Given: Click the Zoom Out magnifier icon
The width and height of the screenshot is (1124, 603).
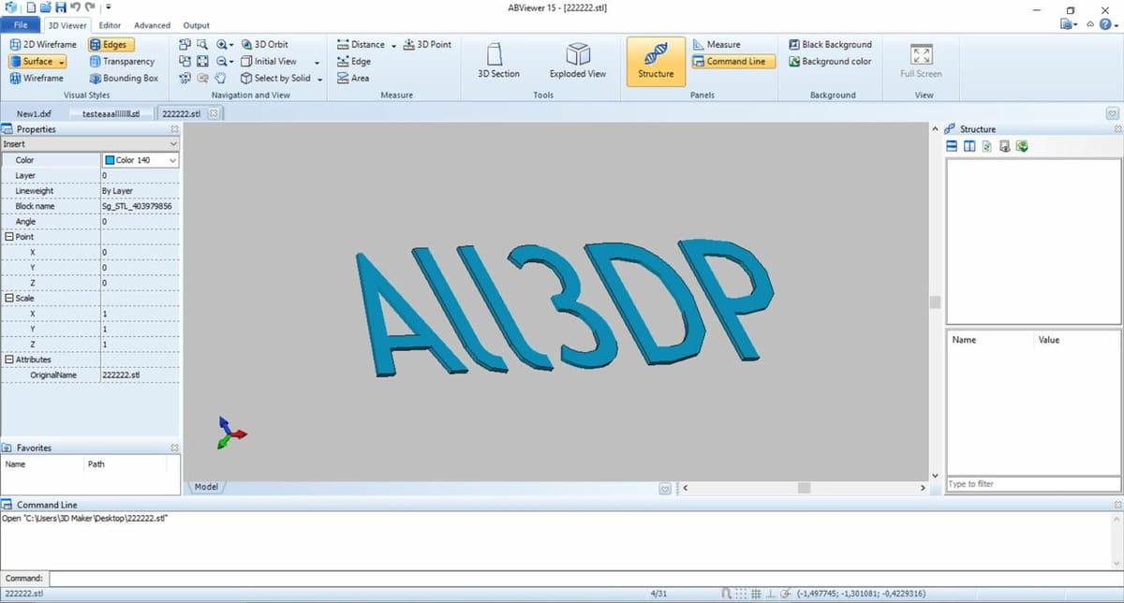Looking at the screenshot, I should (222, 61).
